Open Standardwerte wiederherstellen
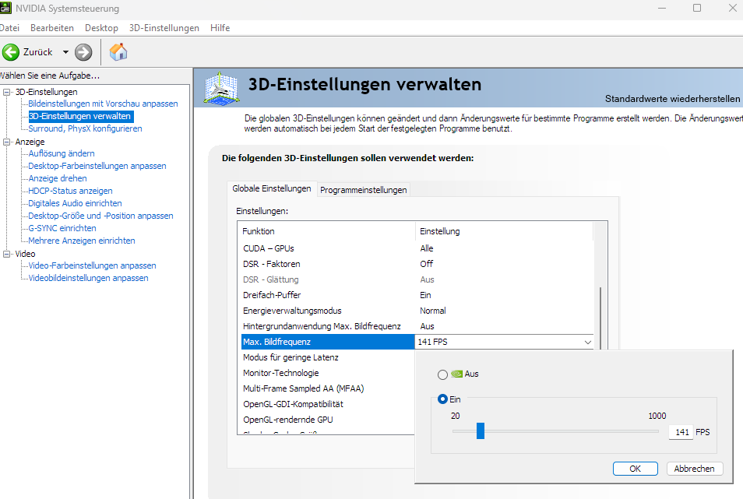The image size is (743, 499). (671, 99)
